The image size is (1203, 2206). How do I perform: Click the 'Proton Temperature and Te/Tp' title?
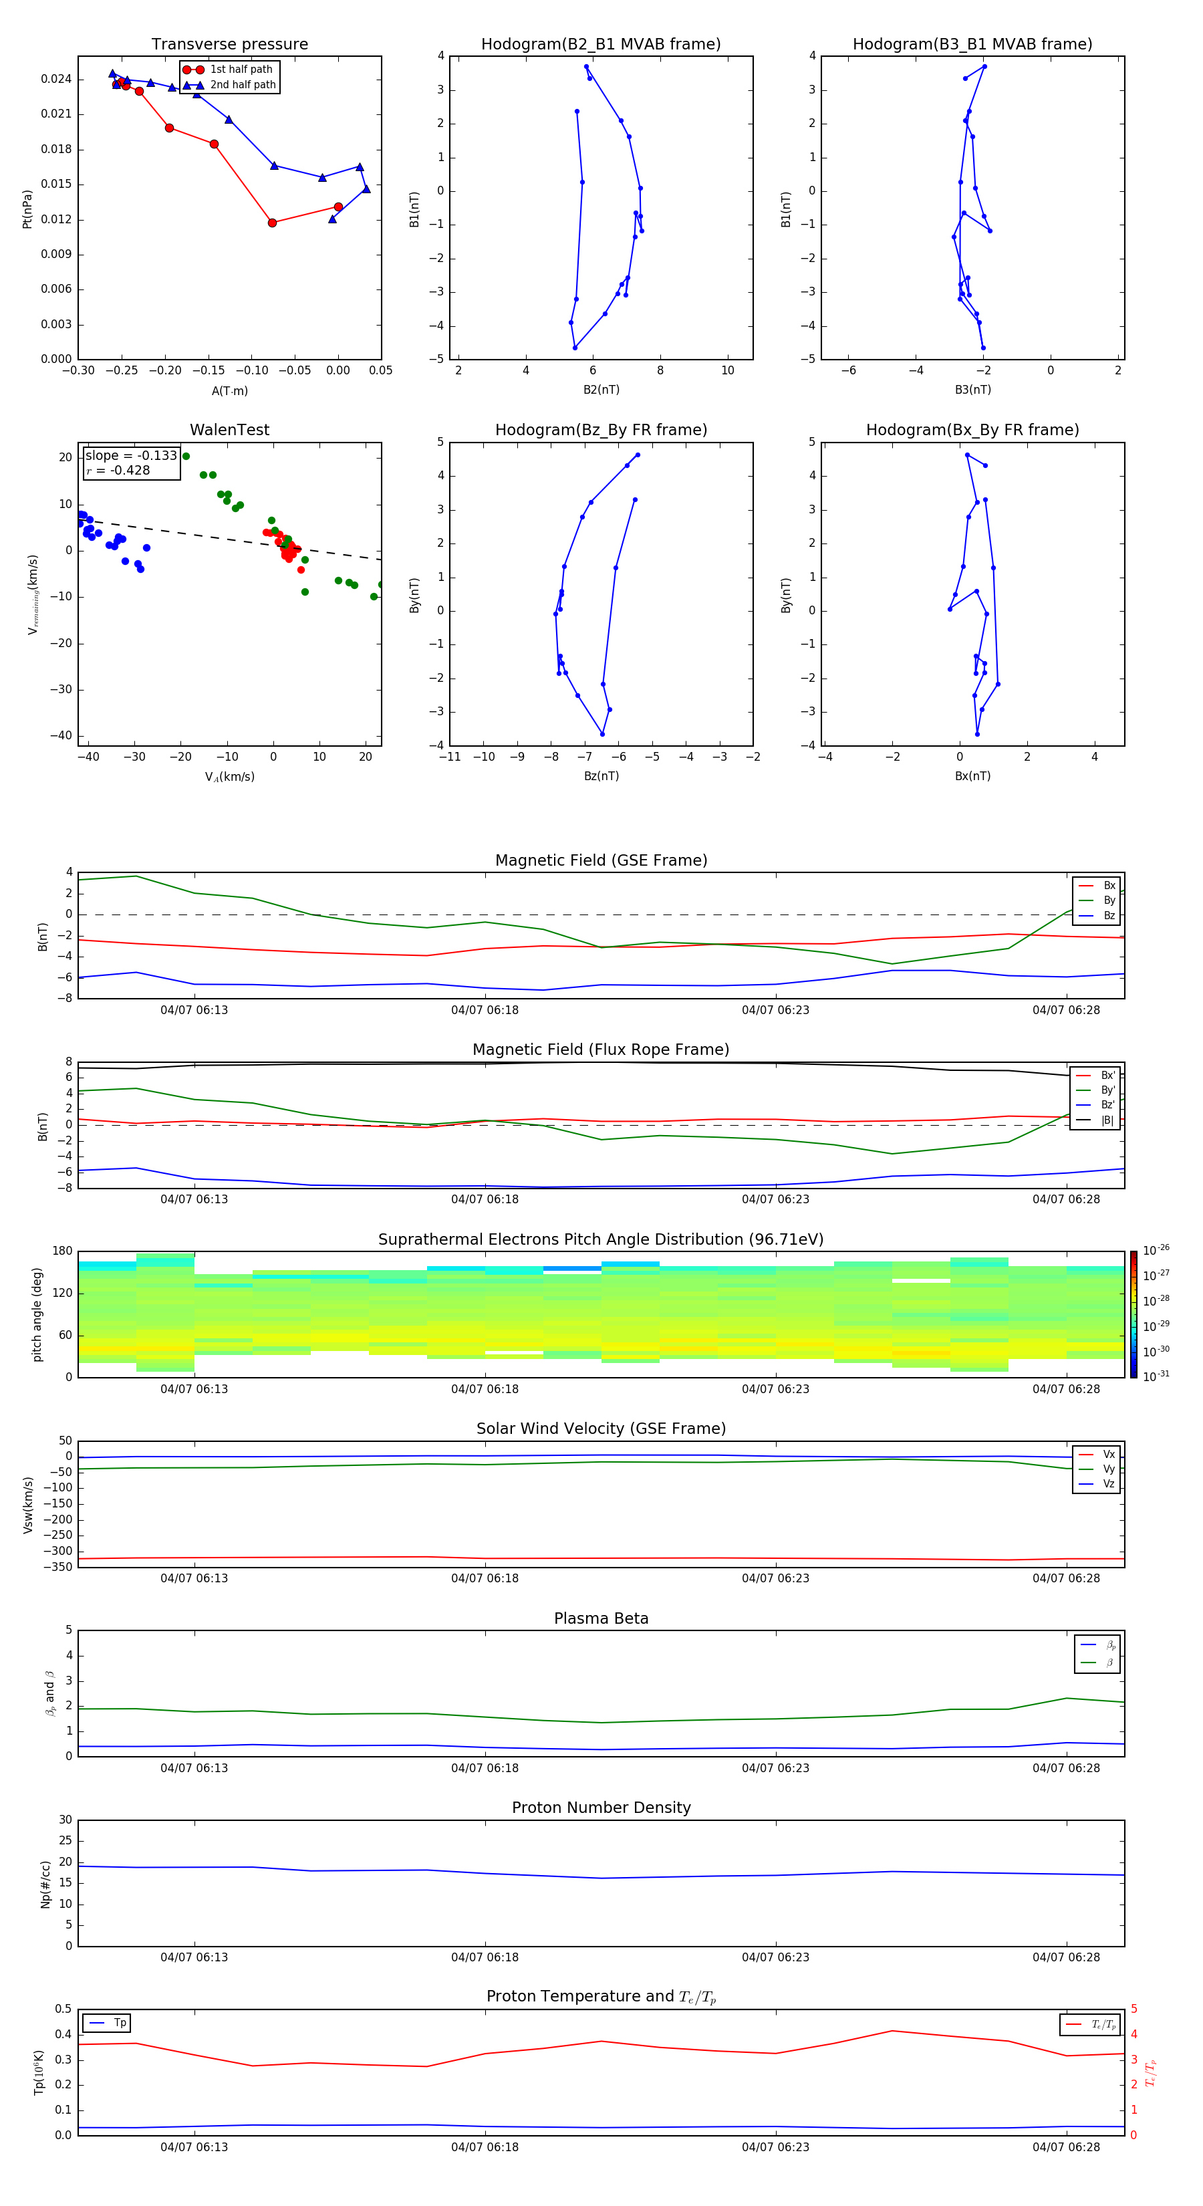601,1997
